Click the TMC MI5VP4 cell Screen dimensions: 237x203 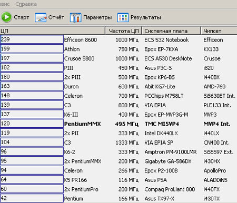coord(162,124)
